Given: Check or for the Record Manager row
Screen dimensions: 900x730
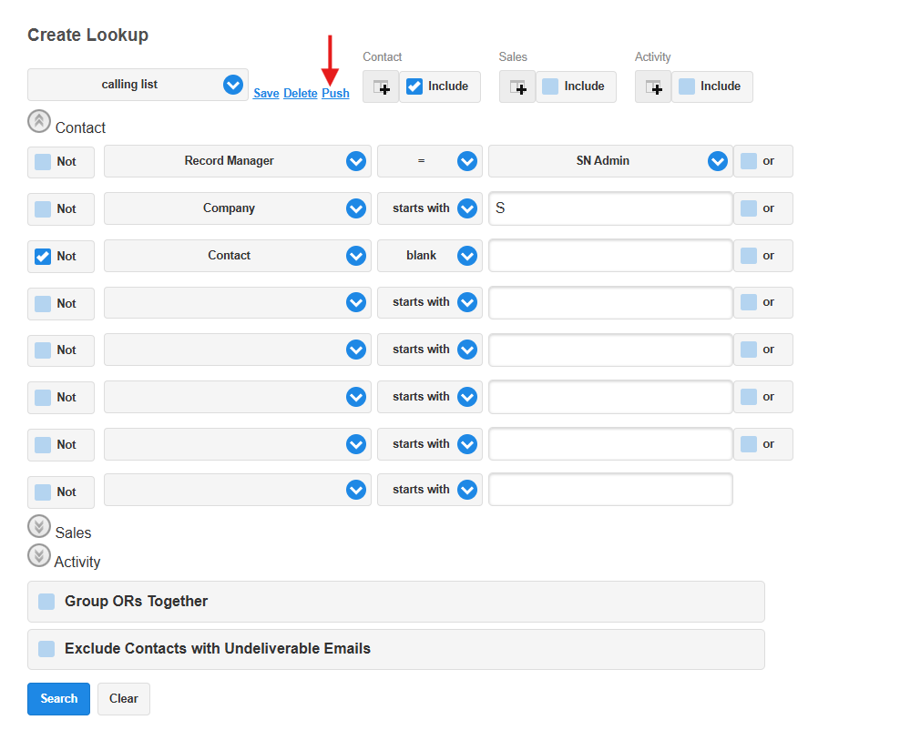Looking at the screenshot, I should click(x=749, y=161).
